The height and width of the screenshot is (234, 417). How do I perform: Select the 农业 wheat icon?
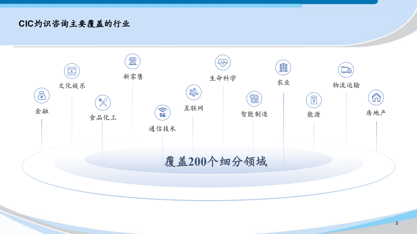point(283,67)
